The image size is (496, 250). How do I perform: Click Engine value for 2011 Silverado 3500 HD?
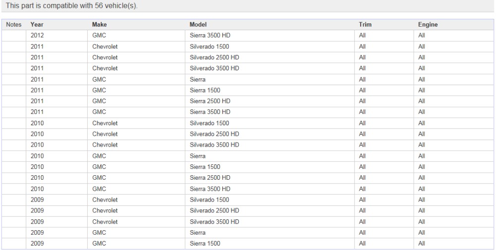coord(422,68)
